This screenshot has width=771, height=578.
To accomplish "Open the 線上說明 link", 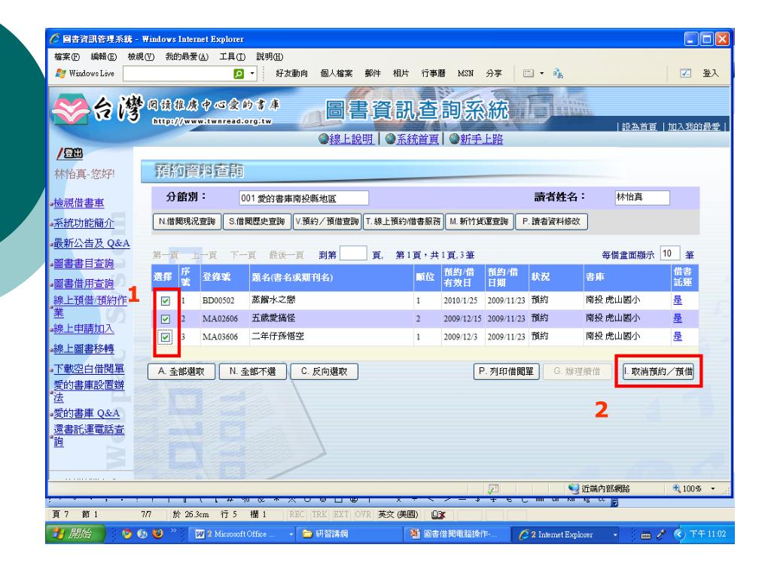I will click(x=351, y=139).
